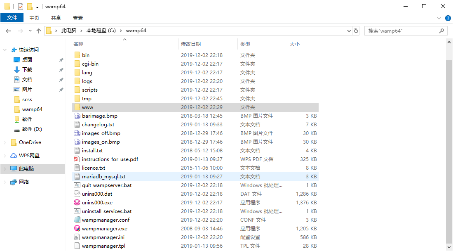Screen dimensions: 453x251
Task: Select unins000.exe application icon
Action: pos(77,203)
